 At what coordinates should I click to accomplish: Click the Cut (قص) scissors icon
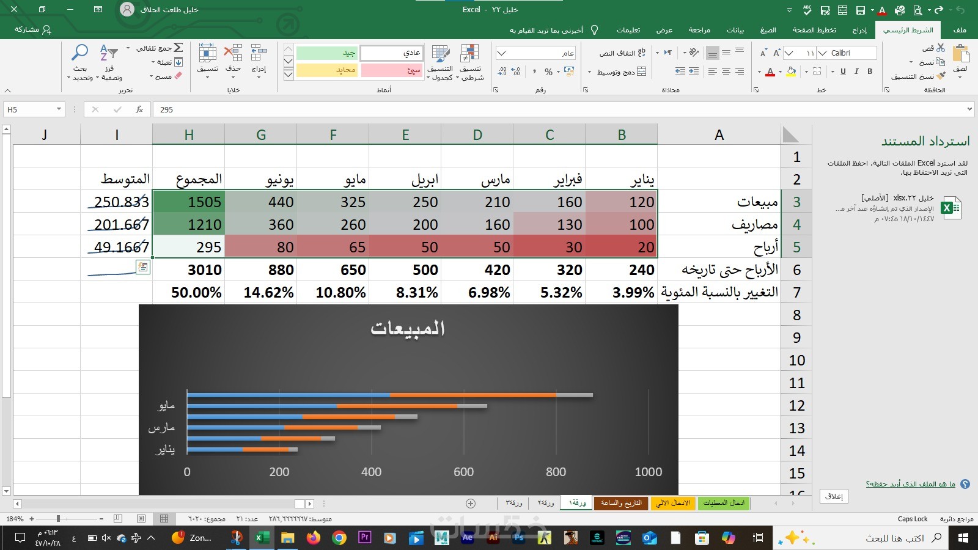point(941,48)
